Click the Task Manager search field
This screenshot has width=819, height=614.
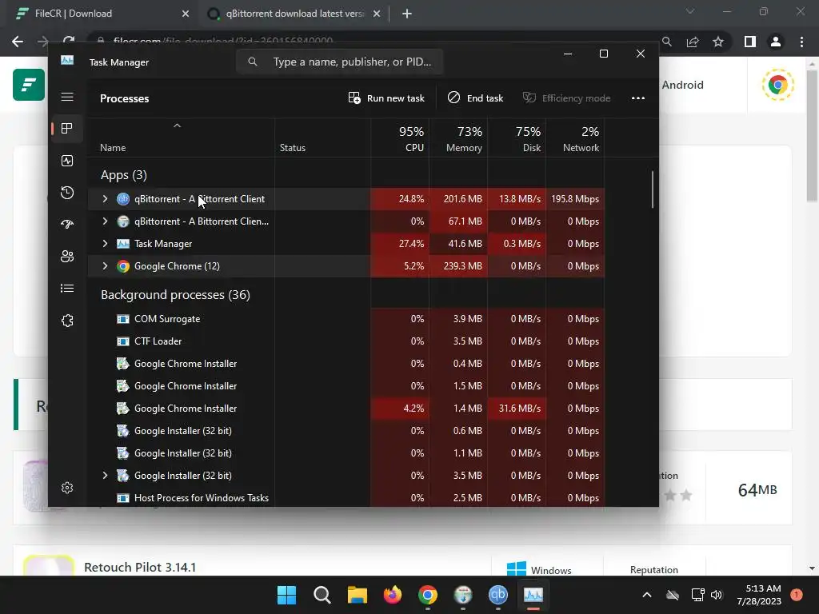coord(339,62)
